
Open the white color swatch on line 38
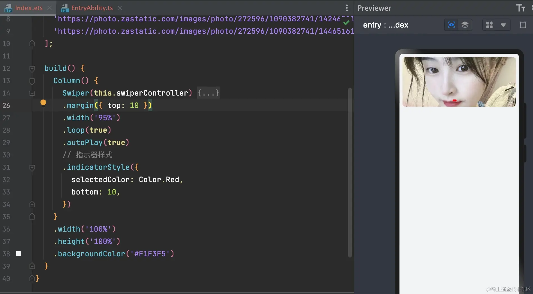[19, 254]
